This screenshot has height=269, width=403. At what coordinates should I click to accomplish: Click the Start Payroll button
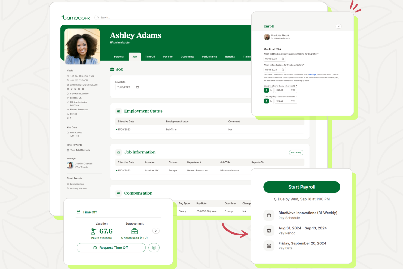coord(302,187)
